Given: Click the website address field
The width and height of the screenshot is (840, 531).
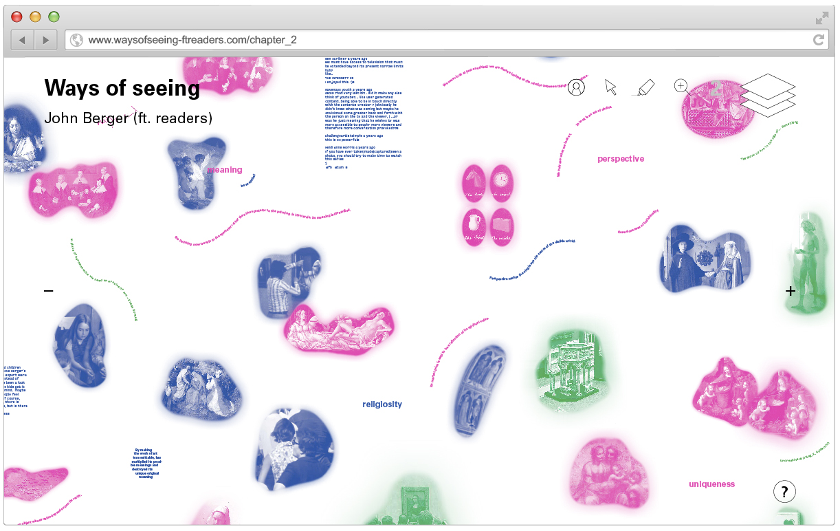Looking at the screenshot, I should [446, 40].
